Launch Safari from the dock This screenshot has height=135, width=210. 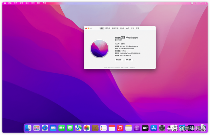(45, 128)
